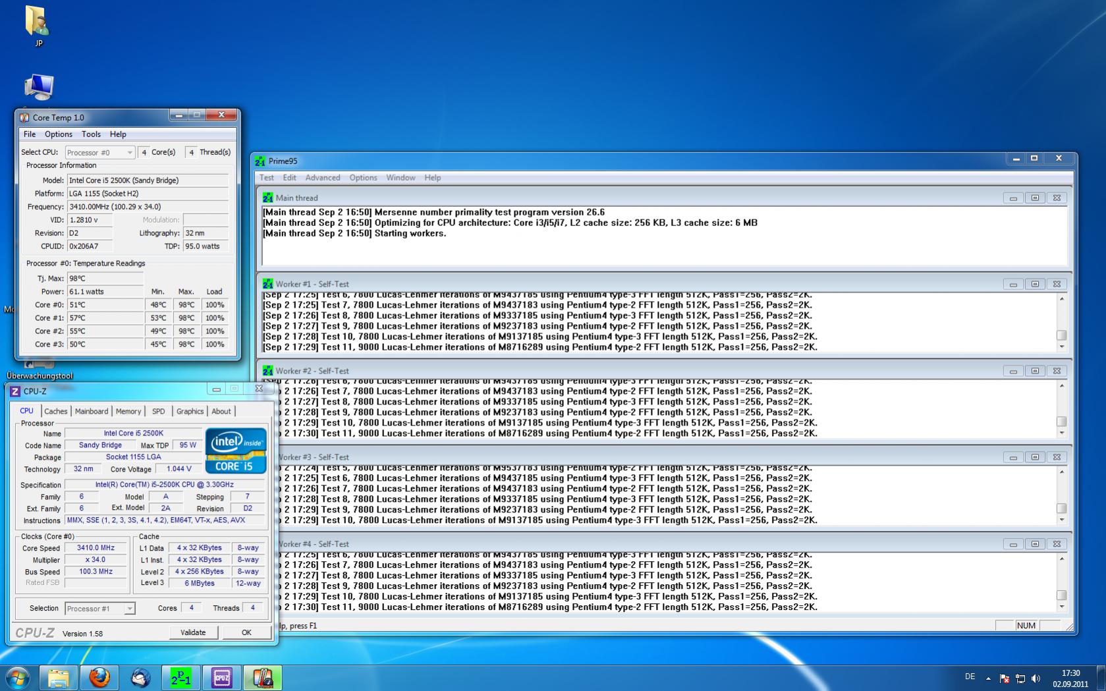Open the Selection processor dropdown in CPU-Z

(100, 609)
